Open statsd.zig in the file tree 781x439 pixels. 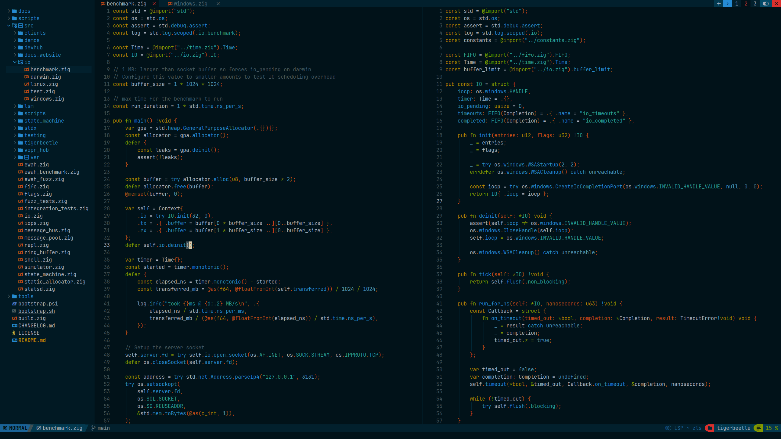coord(40,289)
